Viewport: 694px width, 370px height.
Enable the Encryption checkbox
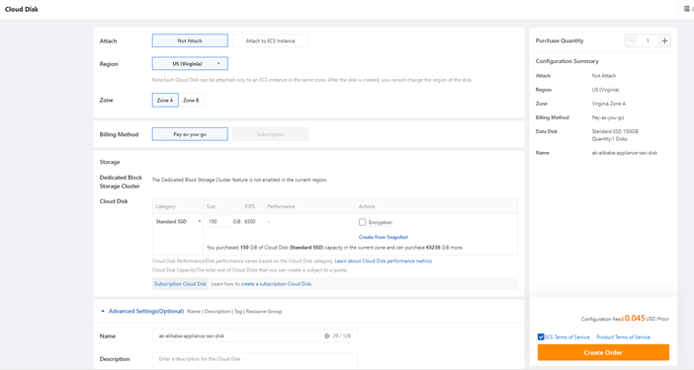click(363, 222)
